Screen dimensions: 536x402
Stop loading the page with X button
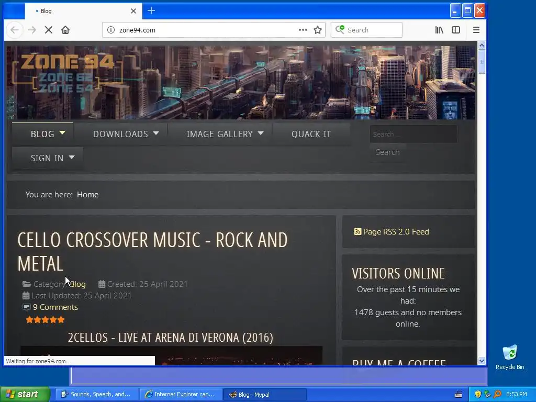(49, 30)
